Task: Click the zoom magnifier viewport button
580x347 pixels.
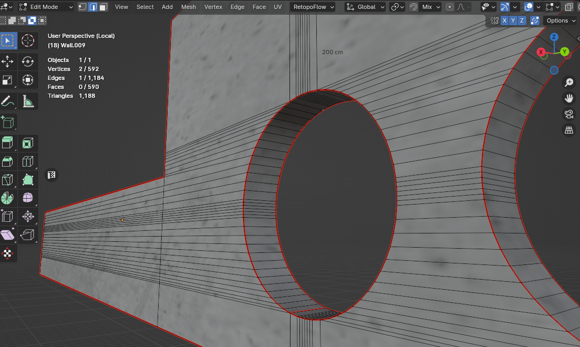Action: (x=569, y=82)
